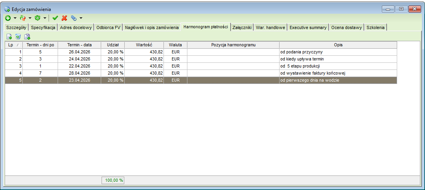The height and width of the screenshot is (190, 425).
Task: Open dropdown next to green recycle icon
Action: click(x=45, y=18)
